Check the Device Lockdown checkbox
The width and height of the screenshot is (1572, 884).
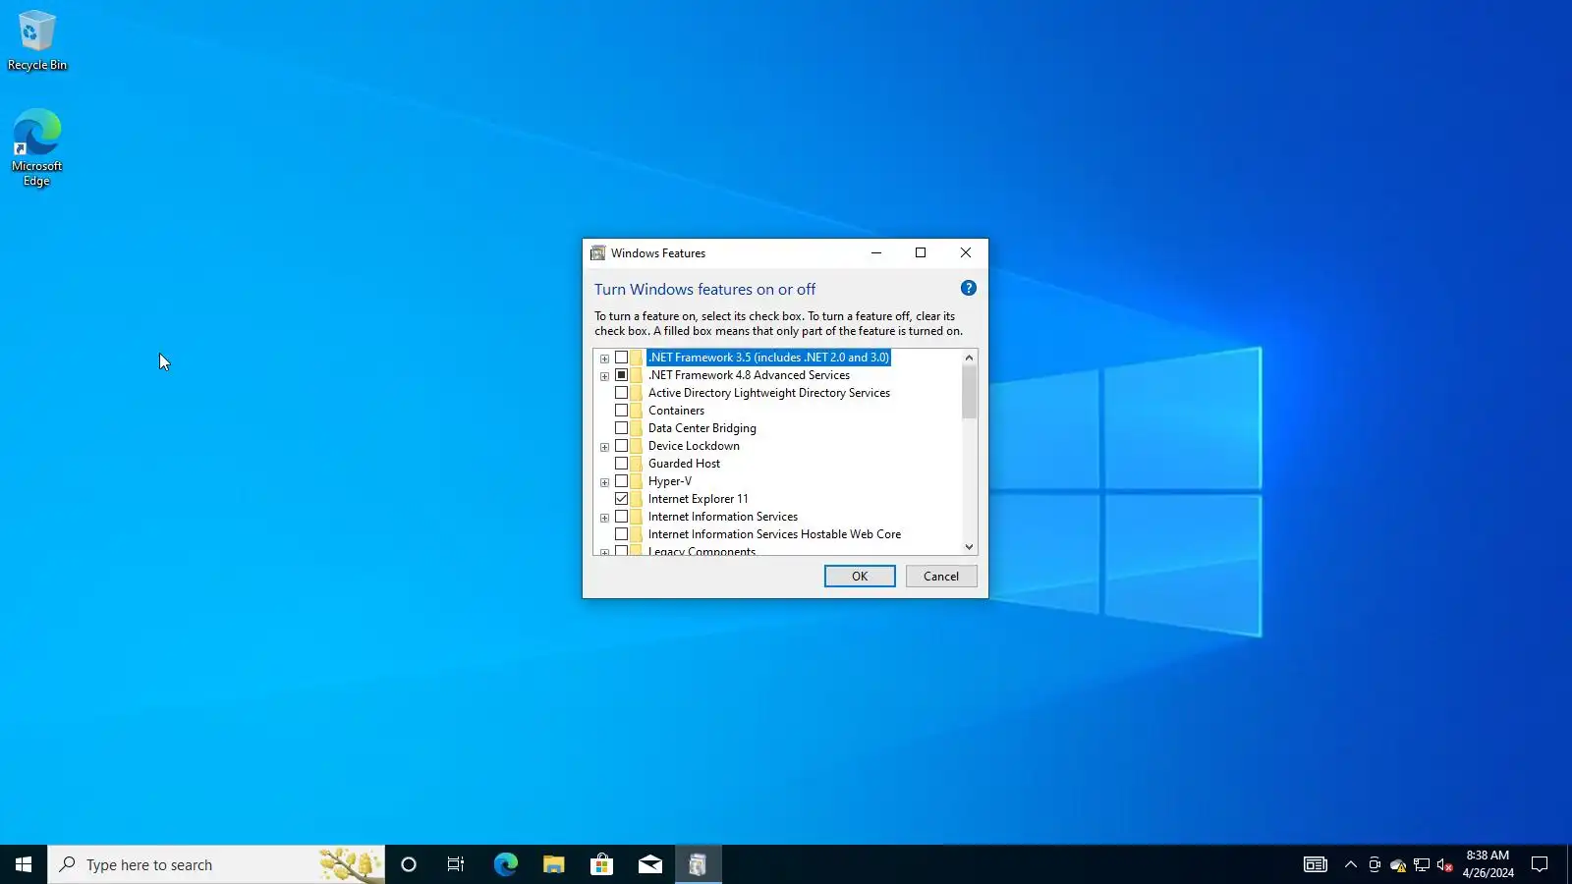point(621,446)
